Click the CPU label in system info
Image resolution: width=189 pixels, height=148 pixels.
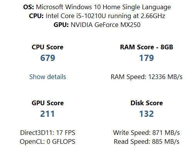tap(36, 16)
